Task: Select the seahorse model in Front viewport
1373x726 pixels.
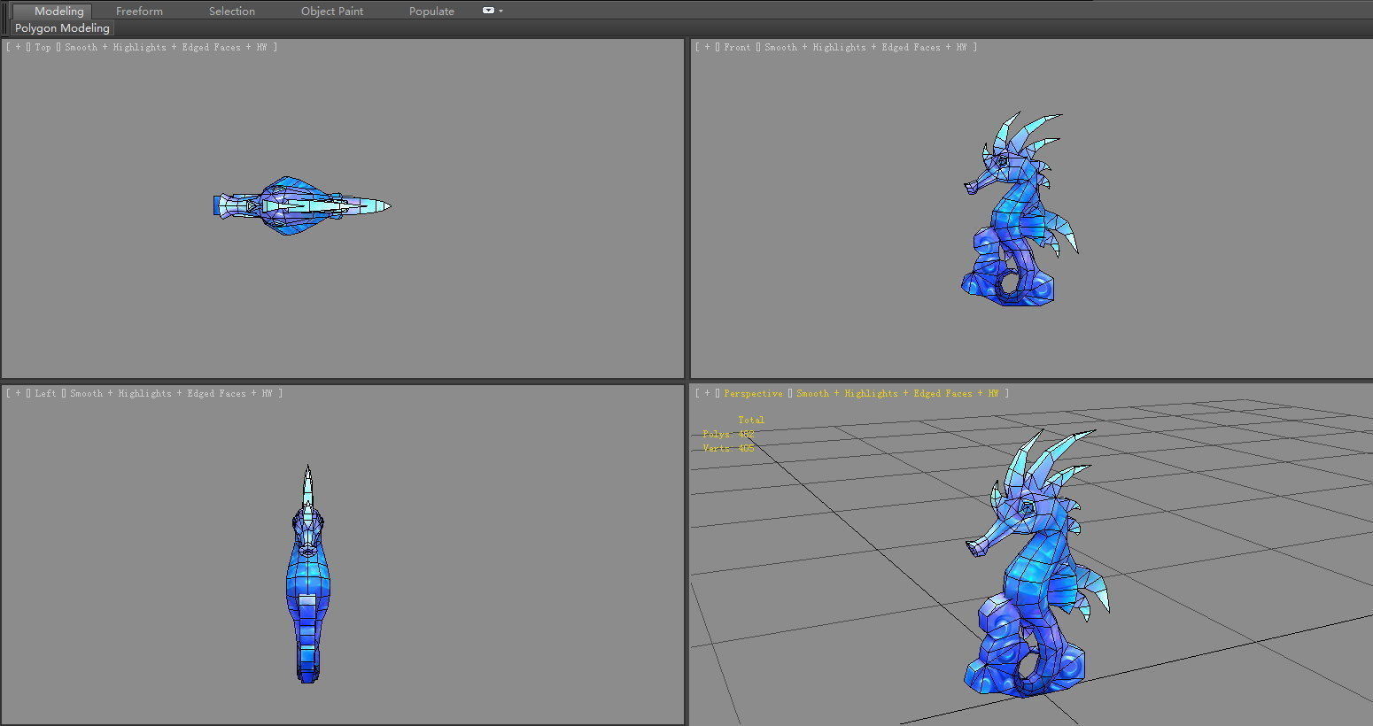Action: (1014, 212)
